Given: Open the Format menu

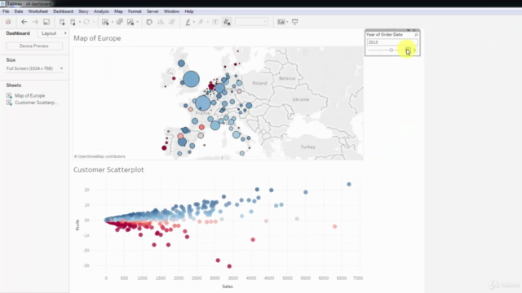Looking at the screenshot, I should (135, 11).
